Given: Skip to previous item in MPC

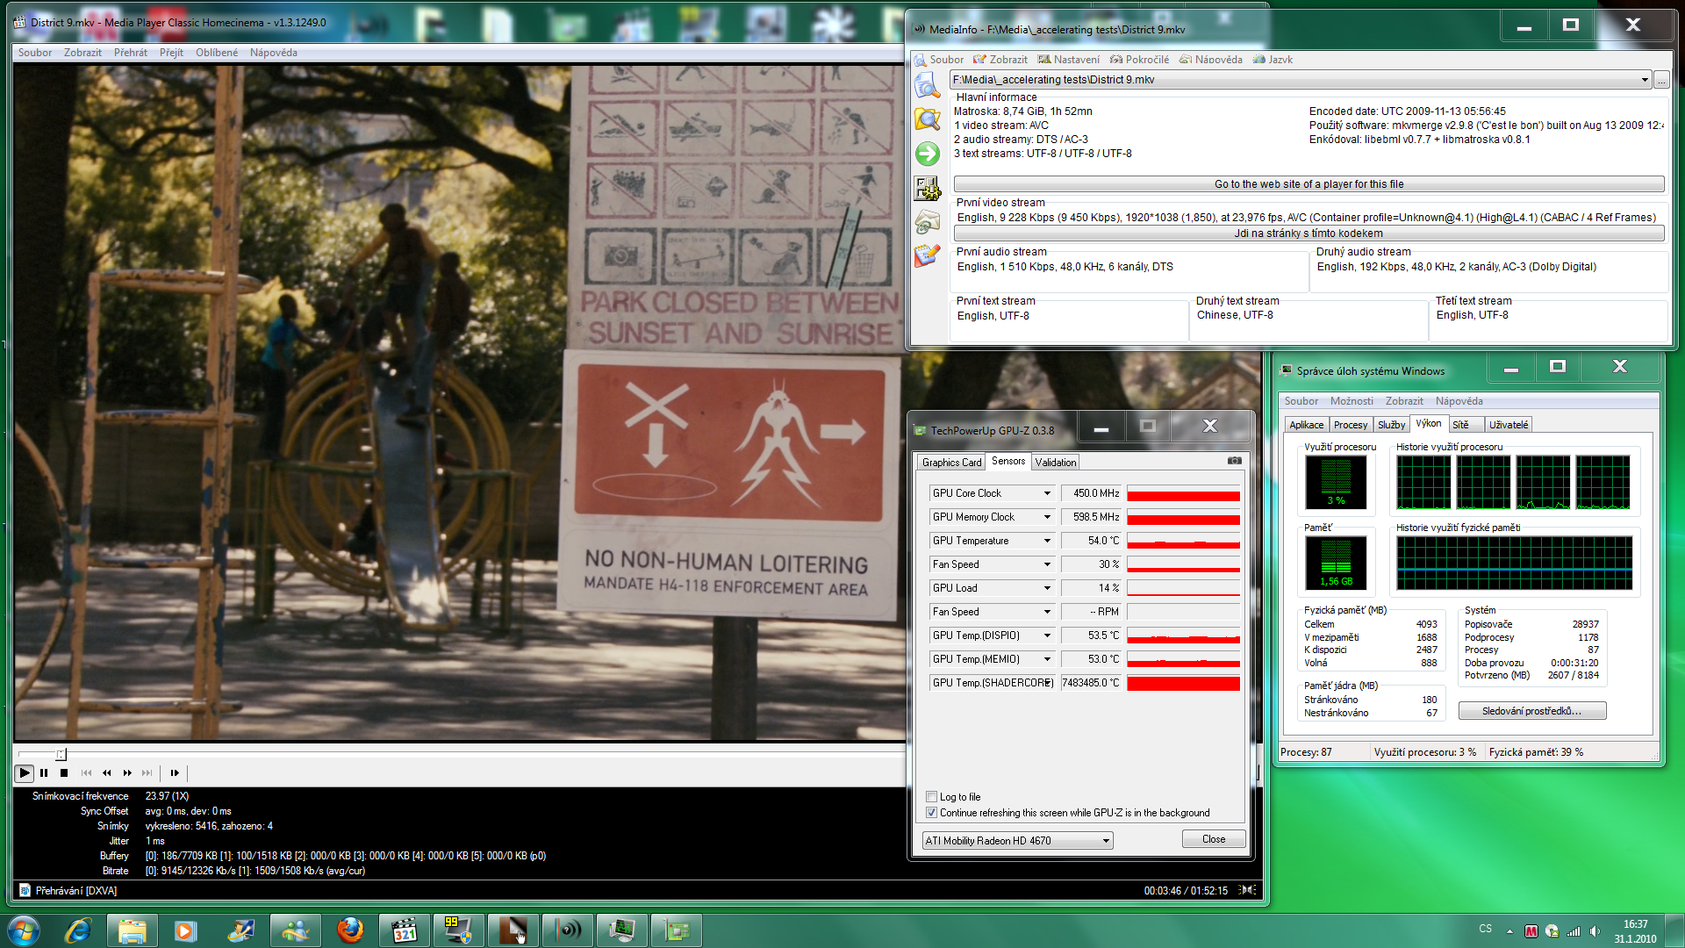Looking at the screenshot, I should (x=86, y=773).
